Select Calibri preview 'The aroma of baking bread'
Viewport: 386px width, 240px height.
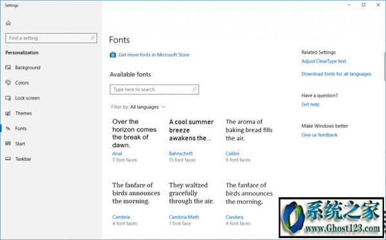pos(249,130)
